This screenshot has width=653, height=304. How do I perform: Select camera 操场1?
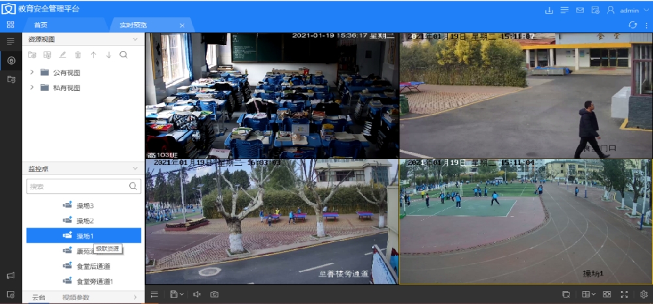(84, 236)
